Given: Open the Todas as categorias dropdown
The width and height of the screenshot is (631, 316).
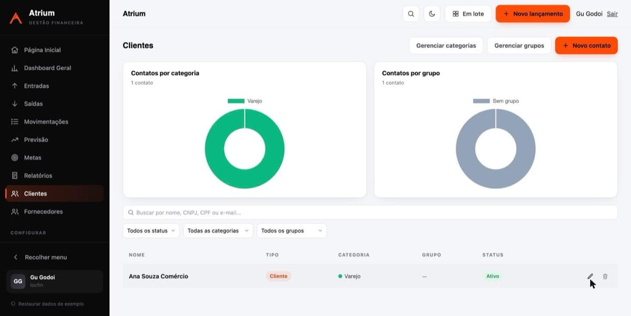Looking at the screenshot, I should [218, 231].
